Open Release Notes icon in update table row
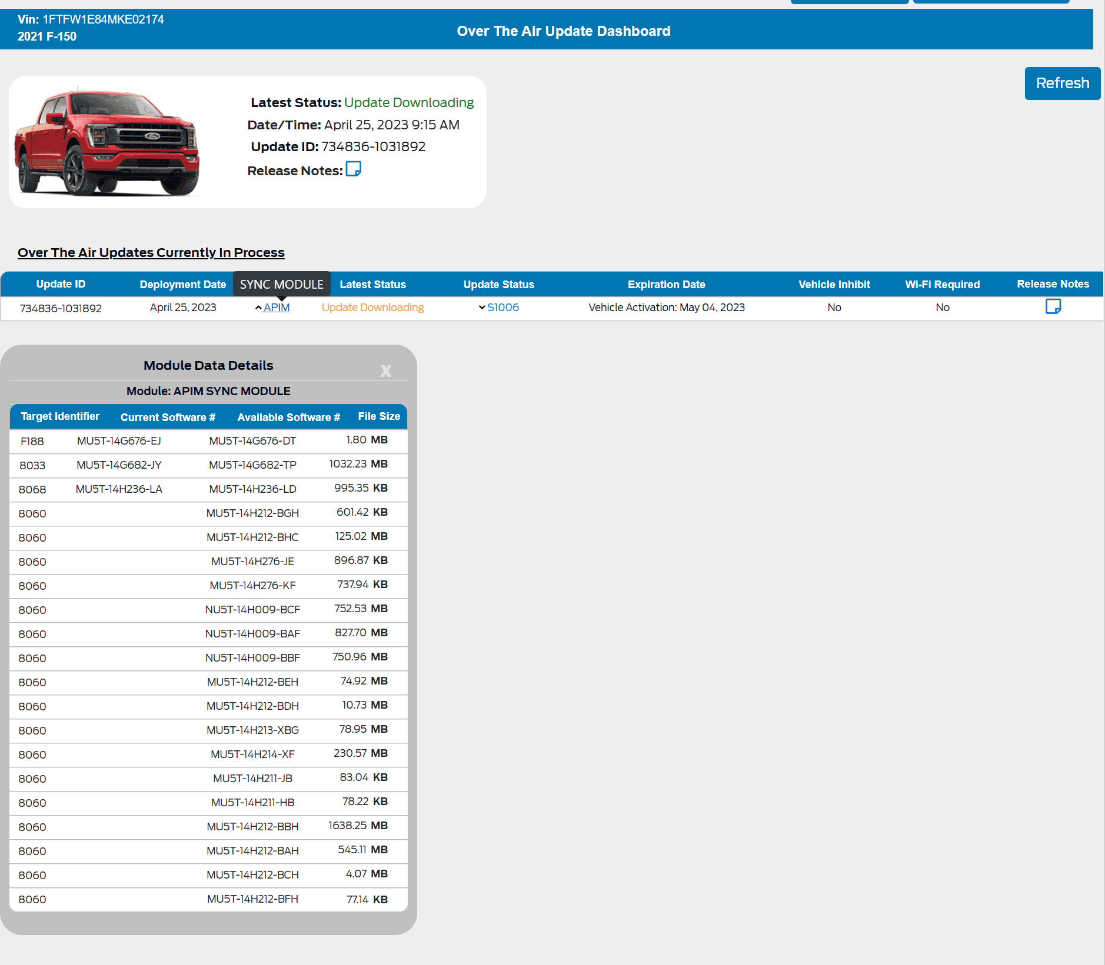The width and height of the screenshot is (1105, 965). click(1053, 306)
